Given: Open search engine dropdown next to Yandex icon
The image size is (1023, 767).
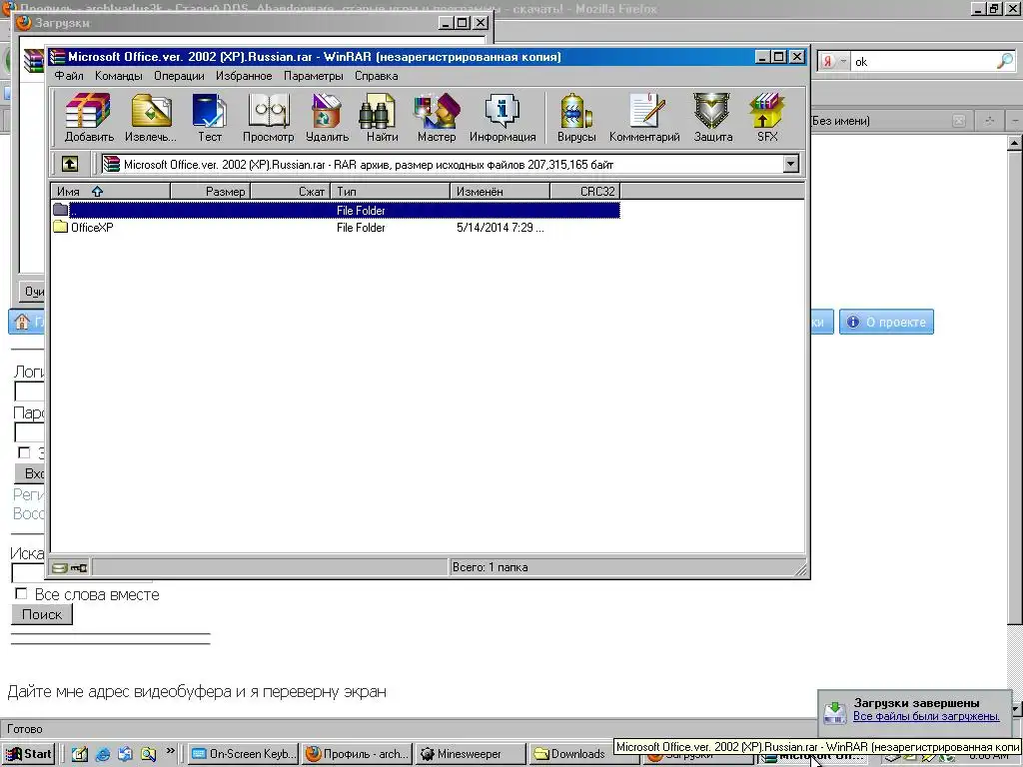Looking at the screenshot, I should pyautogui.click(x=843, y=61).
